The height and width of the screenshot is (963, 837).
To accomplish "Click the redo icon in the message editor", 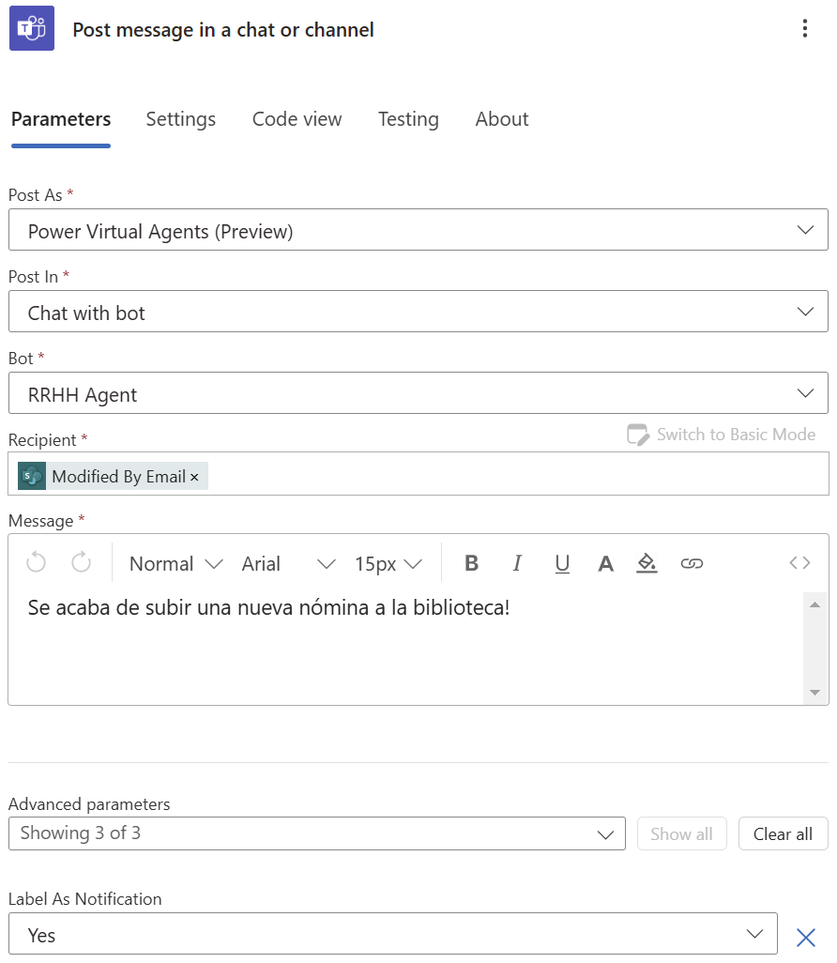I will coord(81,562).
